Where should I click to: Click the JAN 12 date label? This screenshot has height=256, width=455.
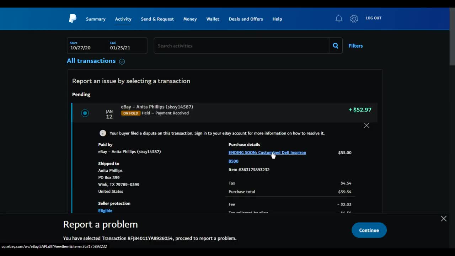(x=109, y=114)
